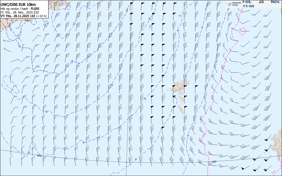Click the "Hiti og vindur í hæð - FL050" line

click(x=20, y=9)
